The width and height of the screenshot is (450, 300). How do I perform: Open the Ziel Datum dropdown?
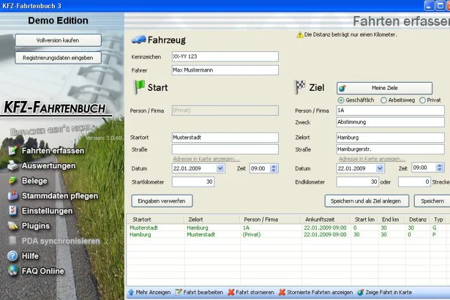tap(380, 168)
